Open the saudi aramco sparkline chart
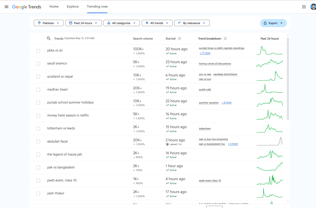This screenshot has width=316, height=208. (x=270, y=63)
